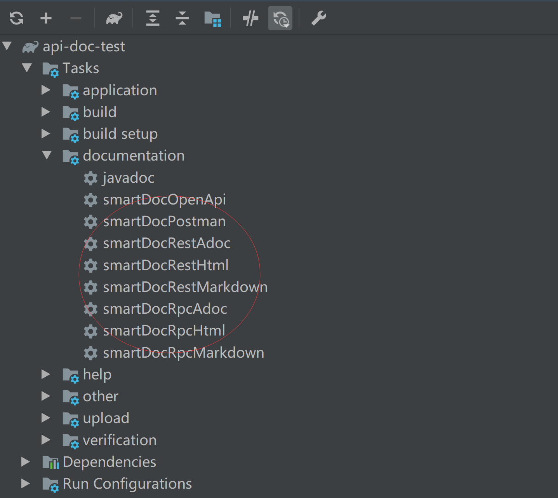This screenshot has width=558, height=498.
Task: Click the gear icon beside smartDocPostman
Action: click(x=91, y=222)
